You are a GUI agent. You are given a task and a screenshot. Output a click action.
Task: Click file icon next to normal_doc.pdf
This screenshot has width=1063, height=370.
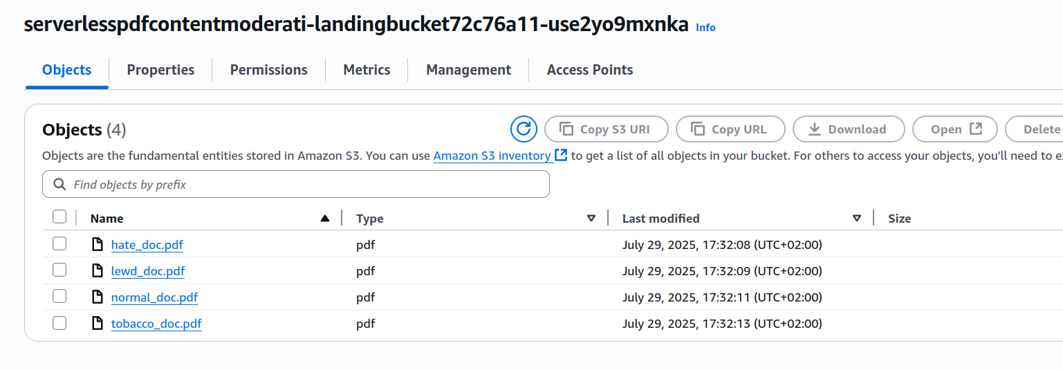(98, 297)
